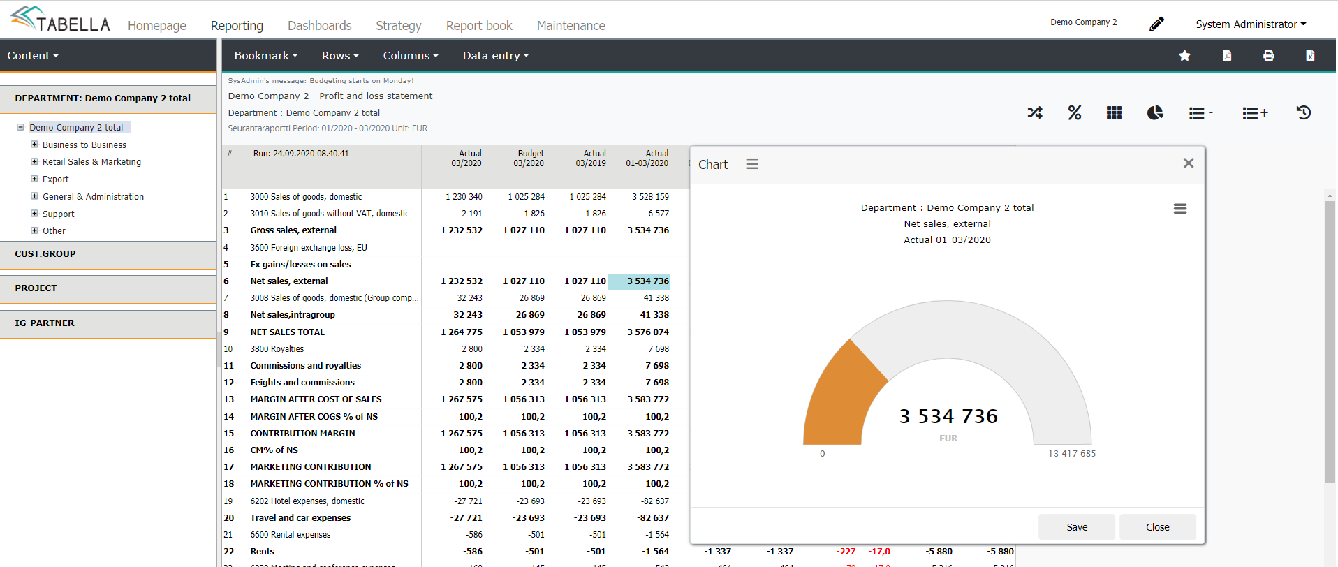Expand the Retail Sales & Marketing node

pyautogui.click(x=34, y=161)
